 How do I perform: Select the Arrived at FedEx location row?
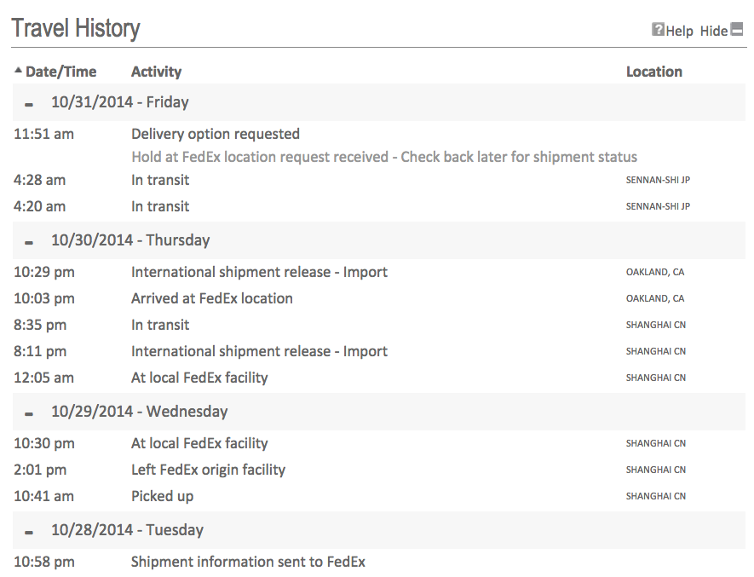211,298
